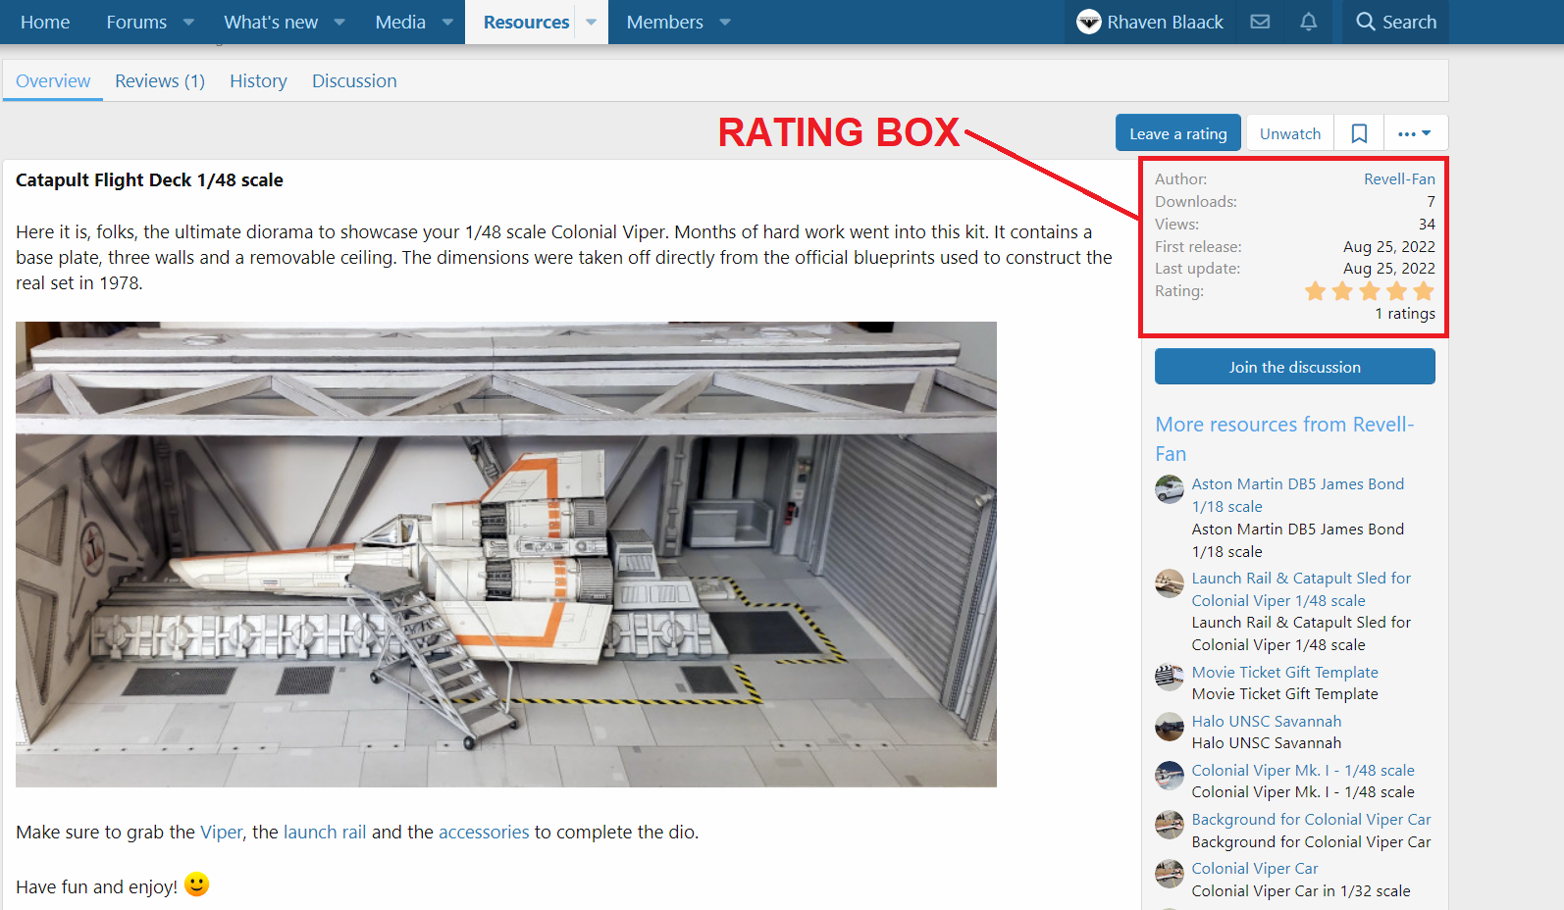Open the three-dots more options menu

1415,133
